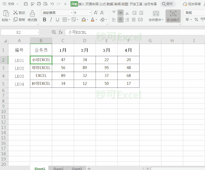Expand font color dropdown arrow
Viewport: 205px width, 170px height.
(x=96, y=20)
